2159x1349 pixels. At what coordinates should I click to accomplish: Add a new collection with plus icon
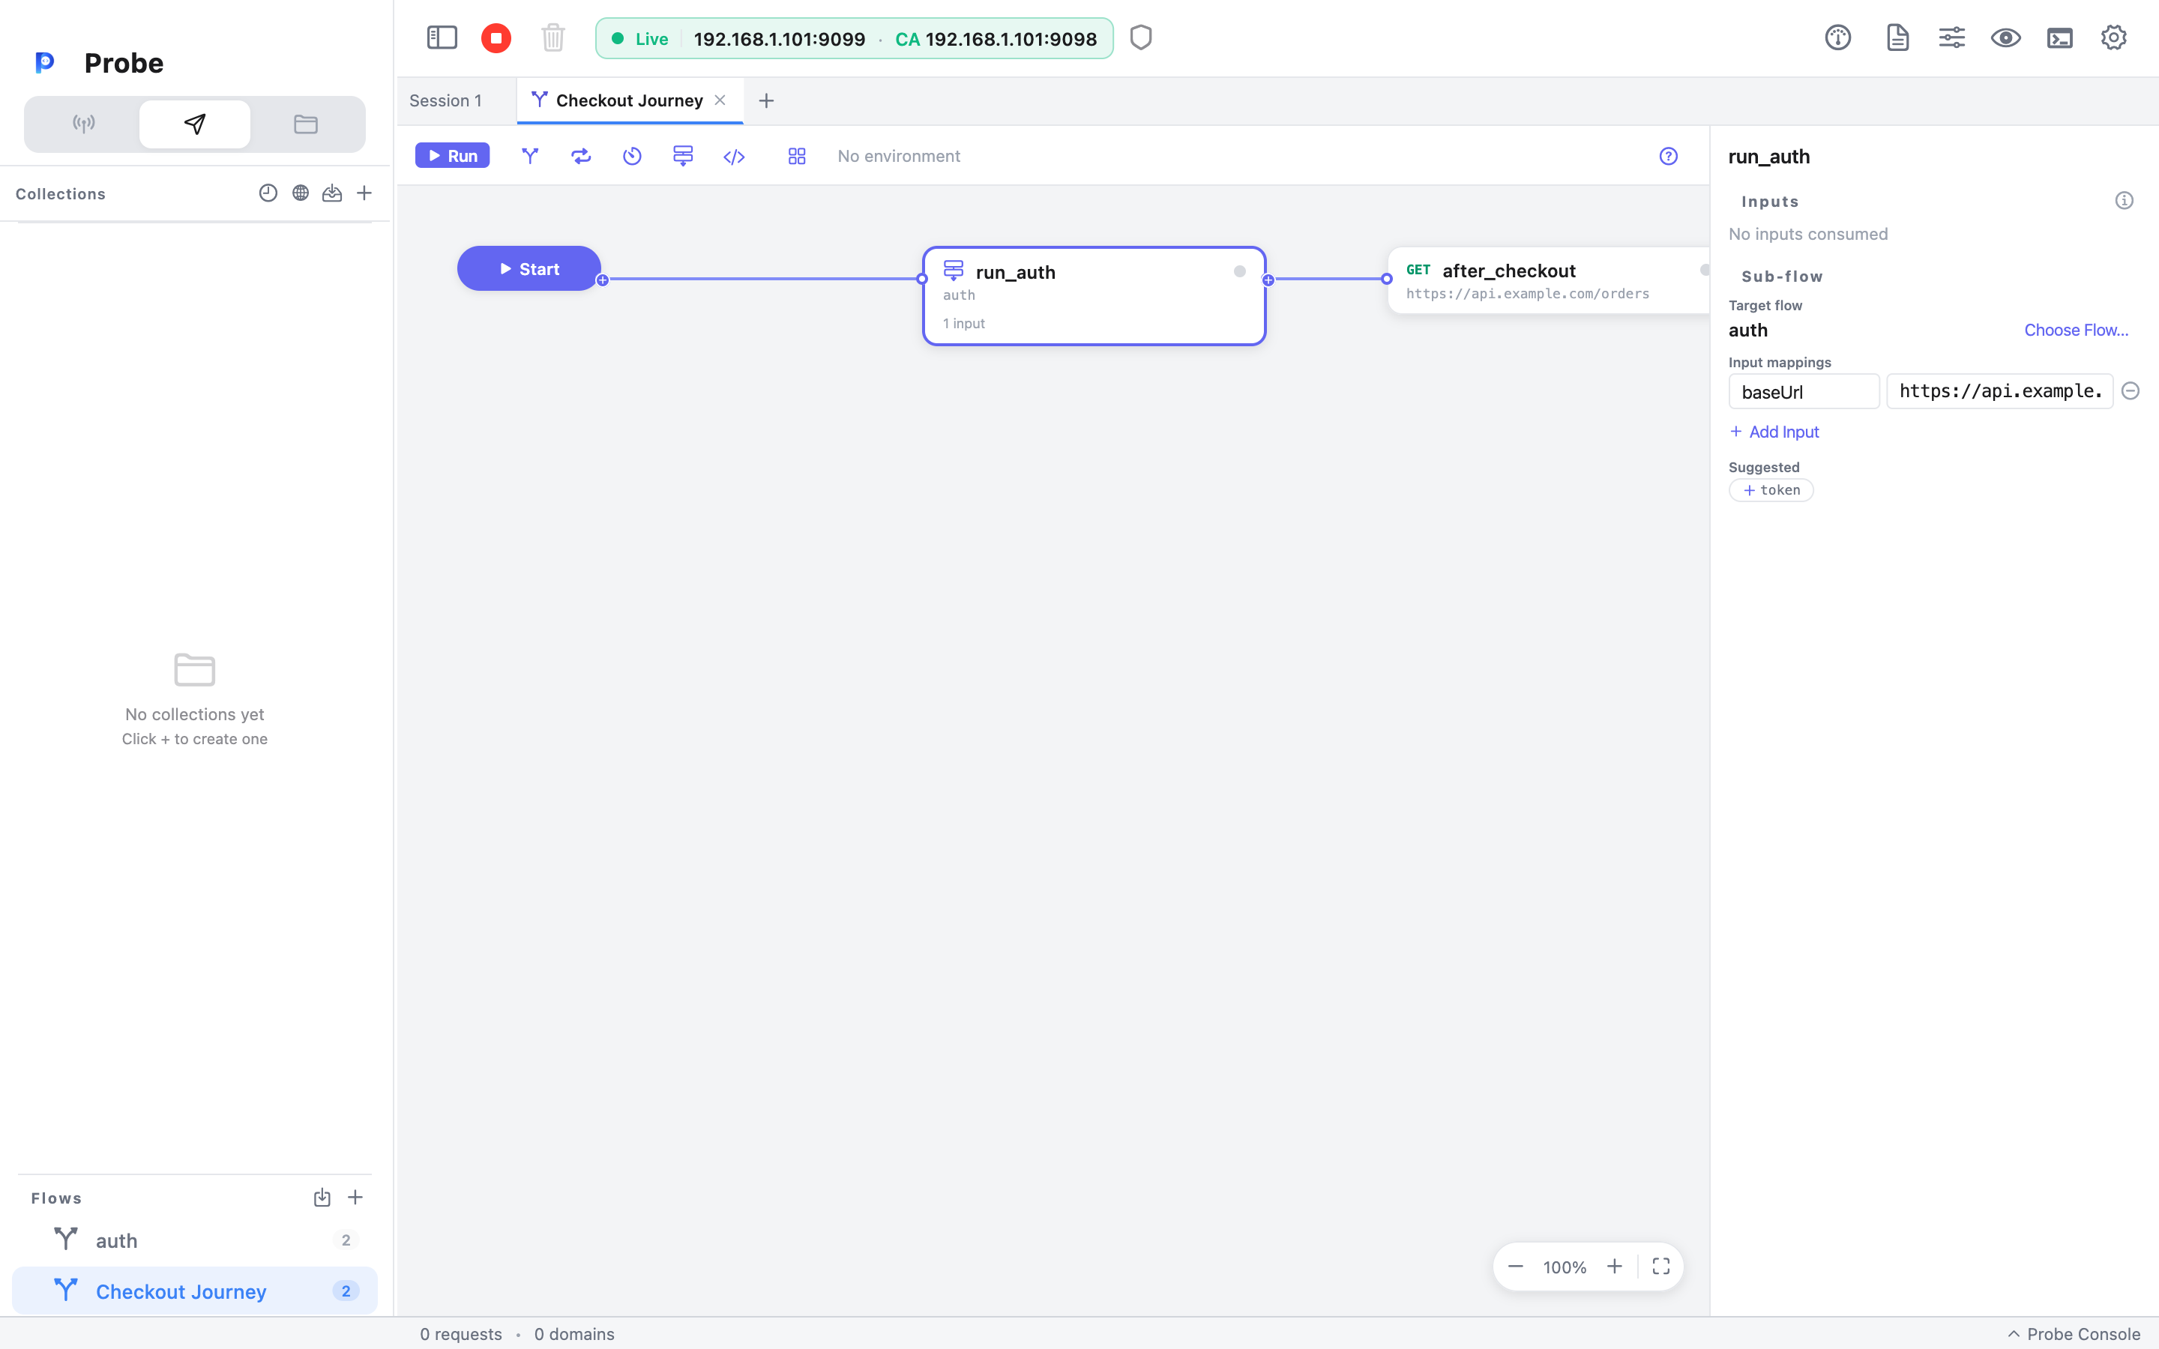tap(364, 193)
